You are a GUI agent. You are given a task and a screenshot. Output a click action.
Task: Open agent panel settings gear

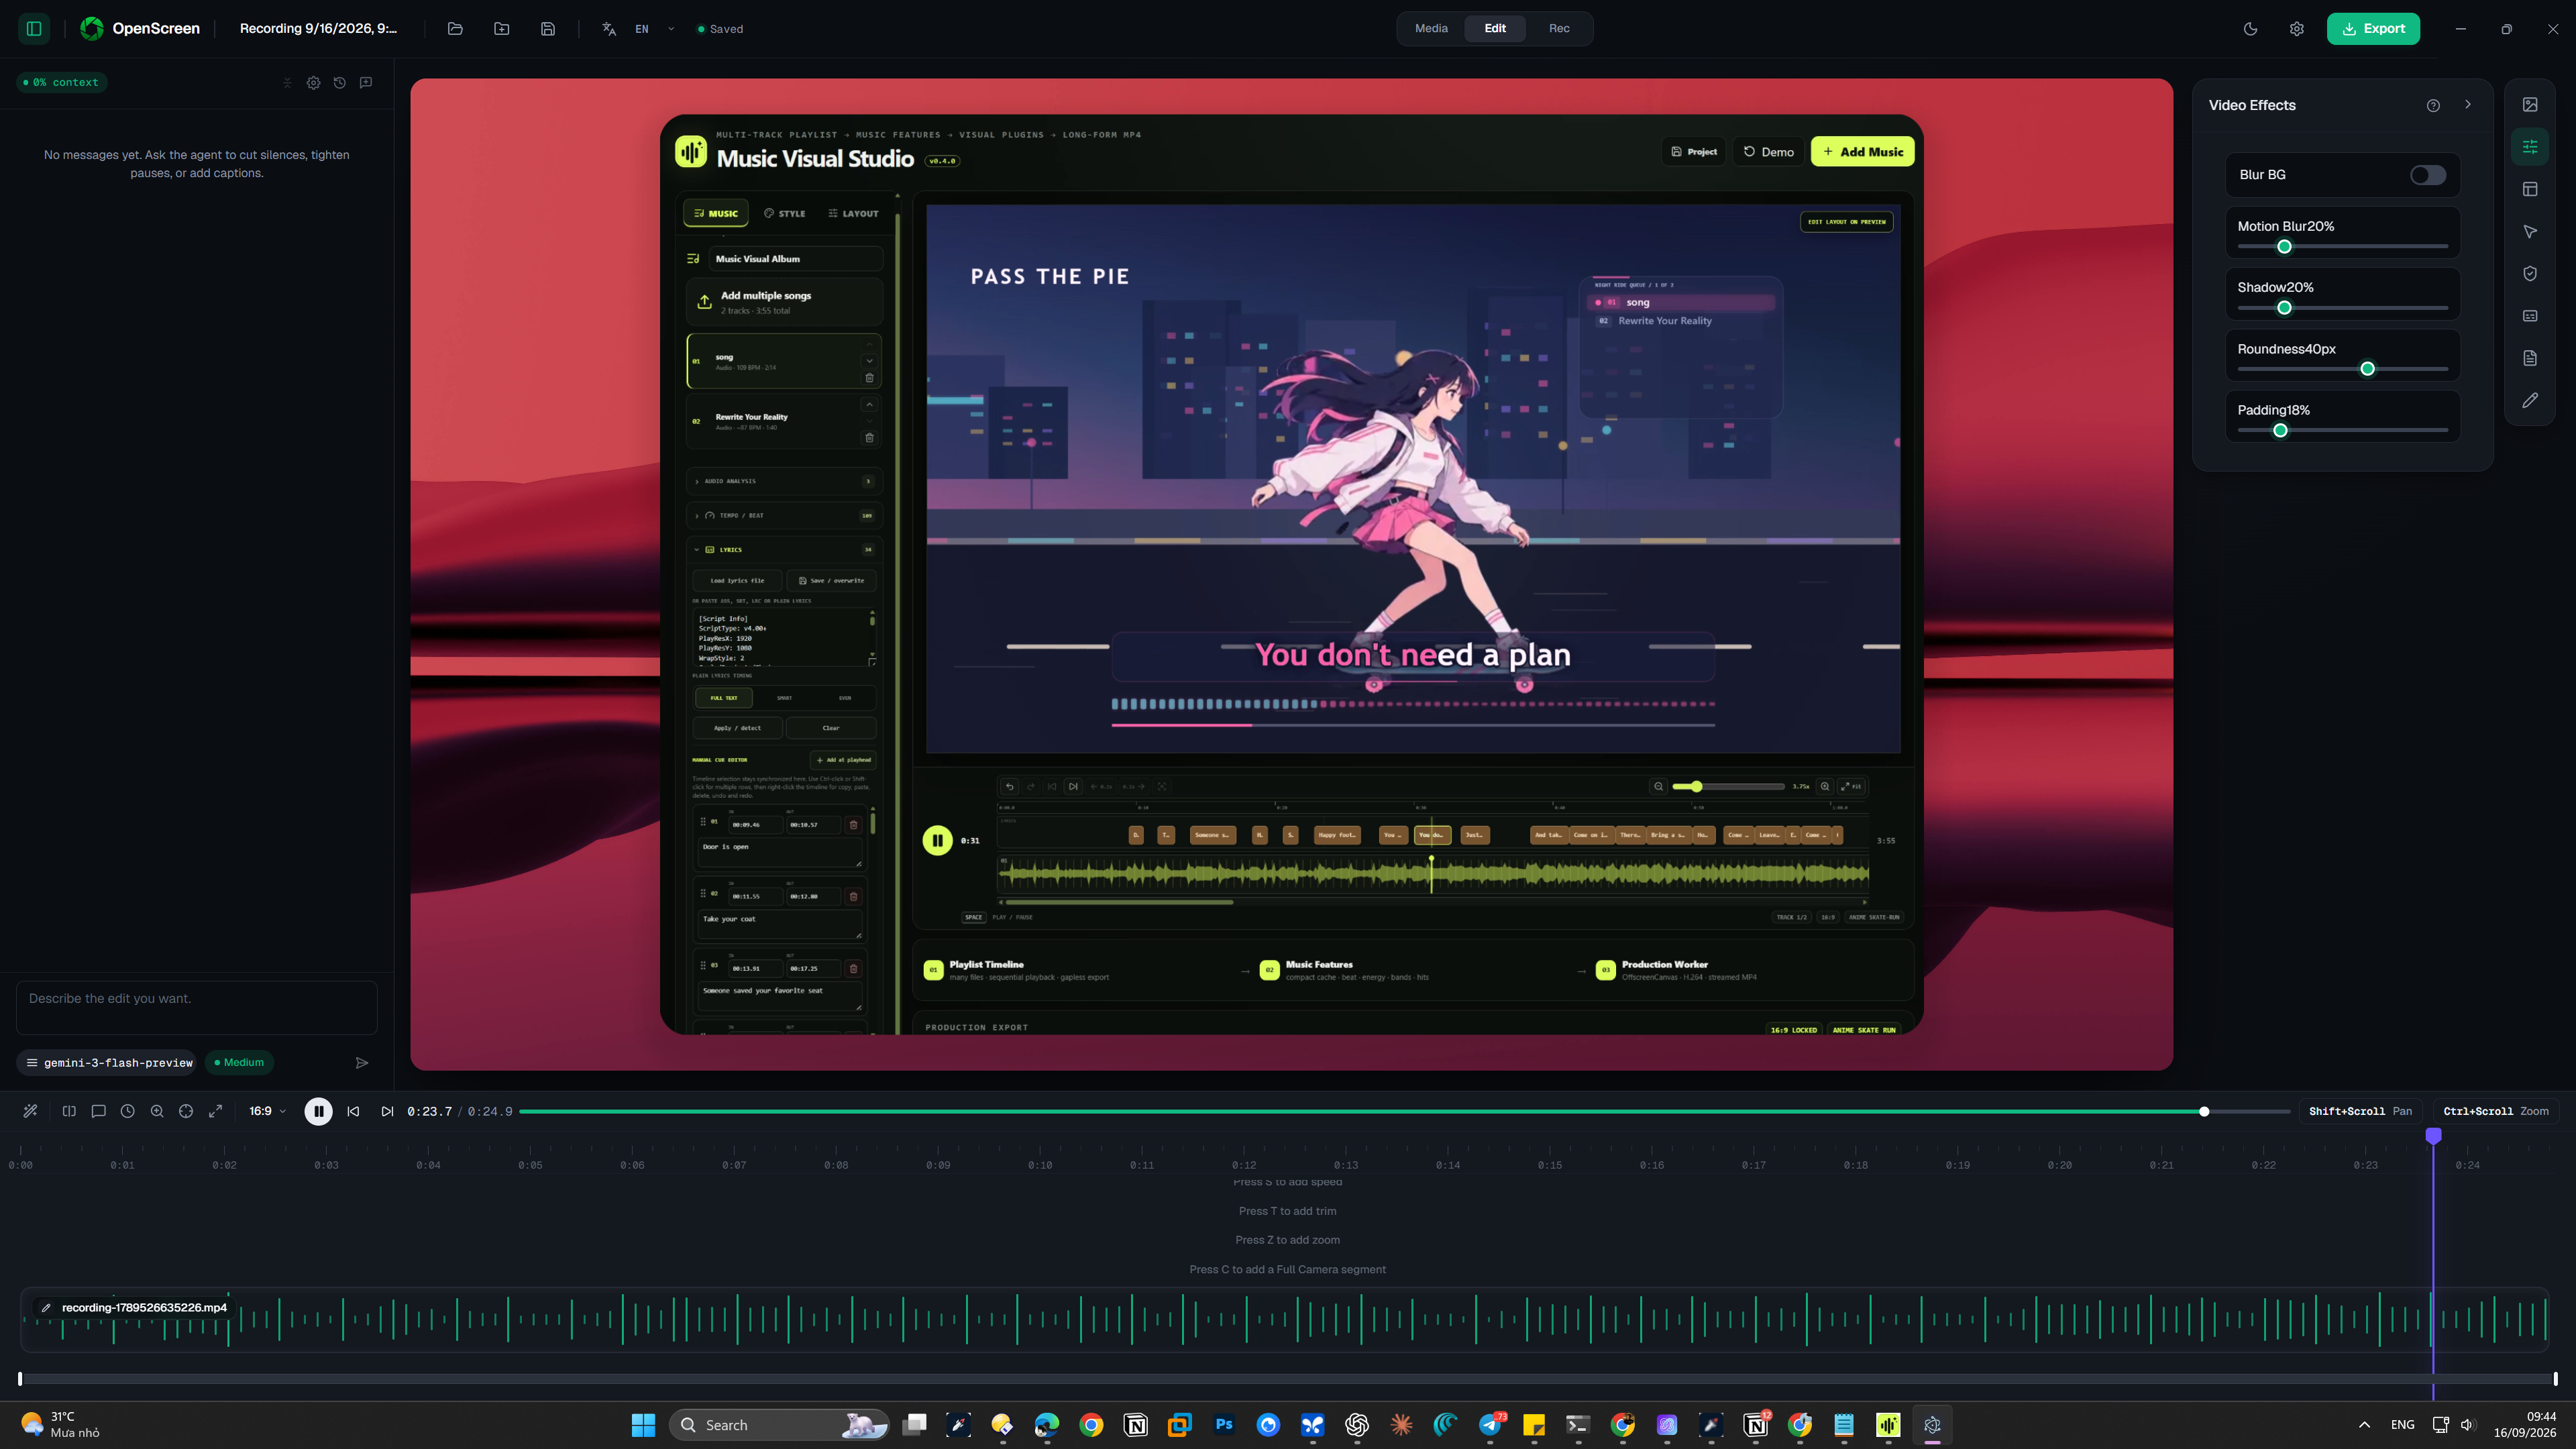click(314, 83)
